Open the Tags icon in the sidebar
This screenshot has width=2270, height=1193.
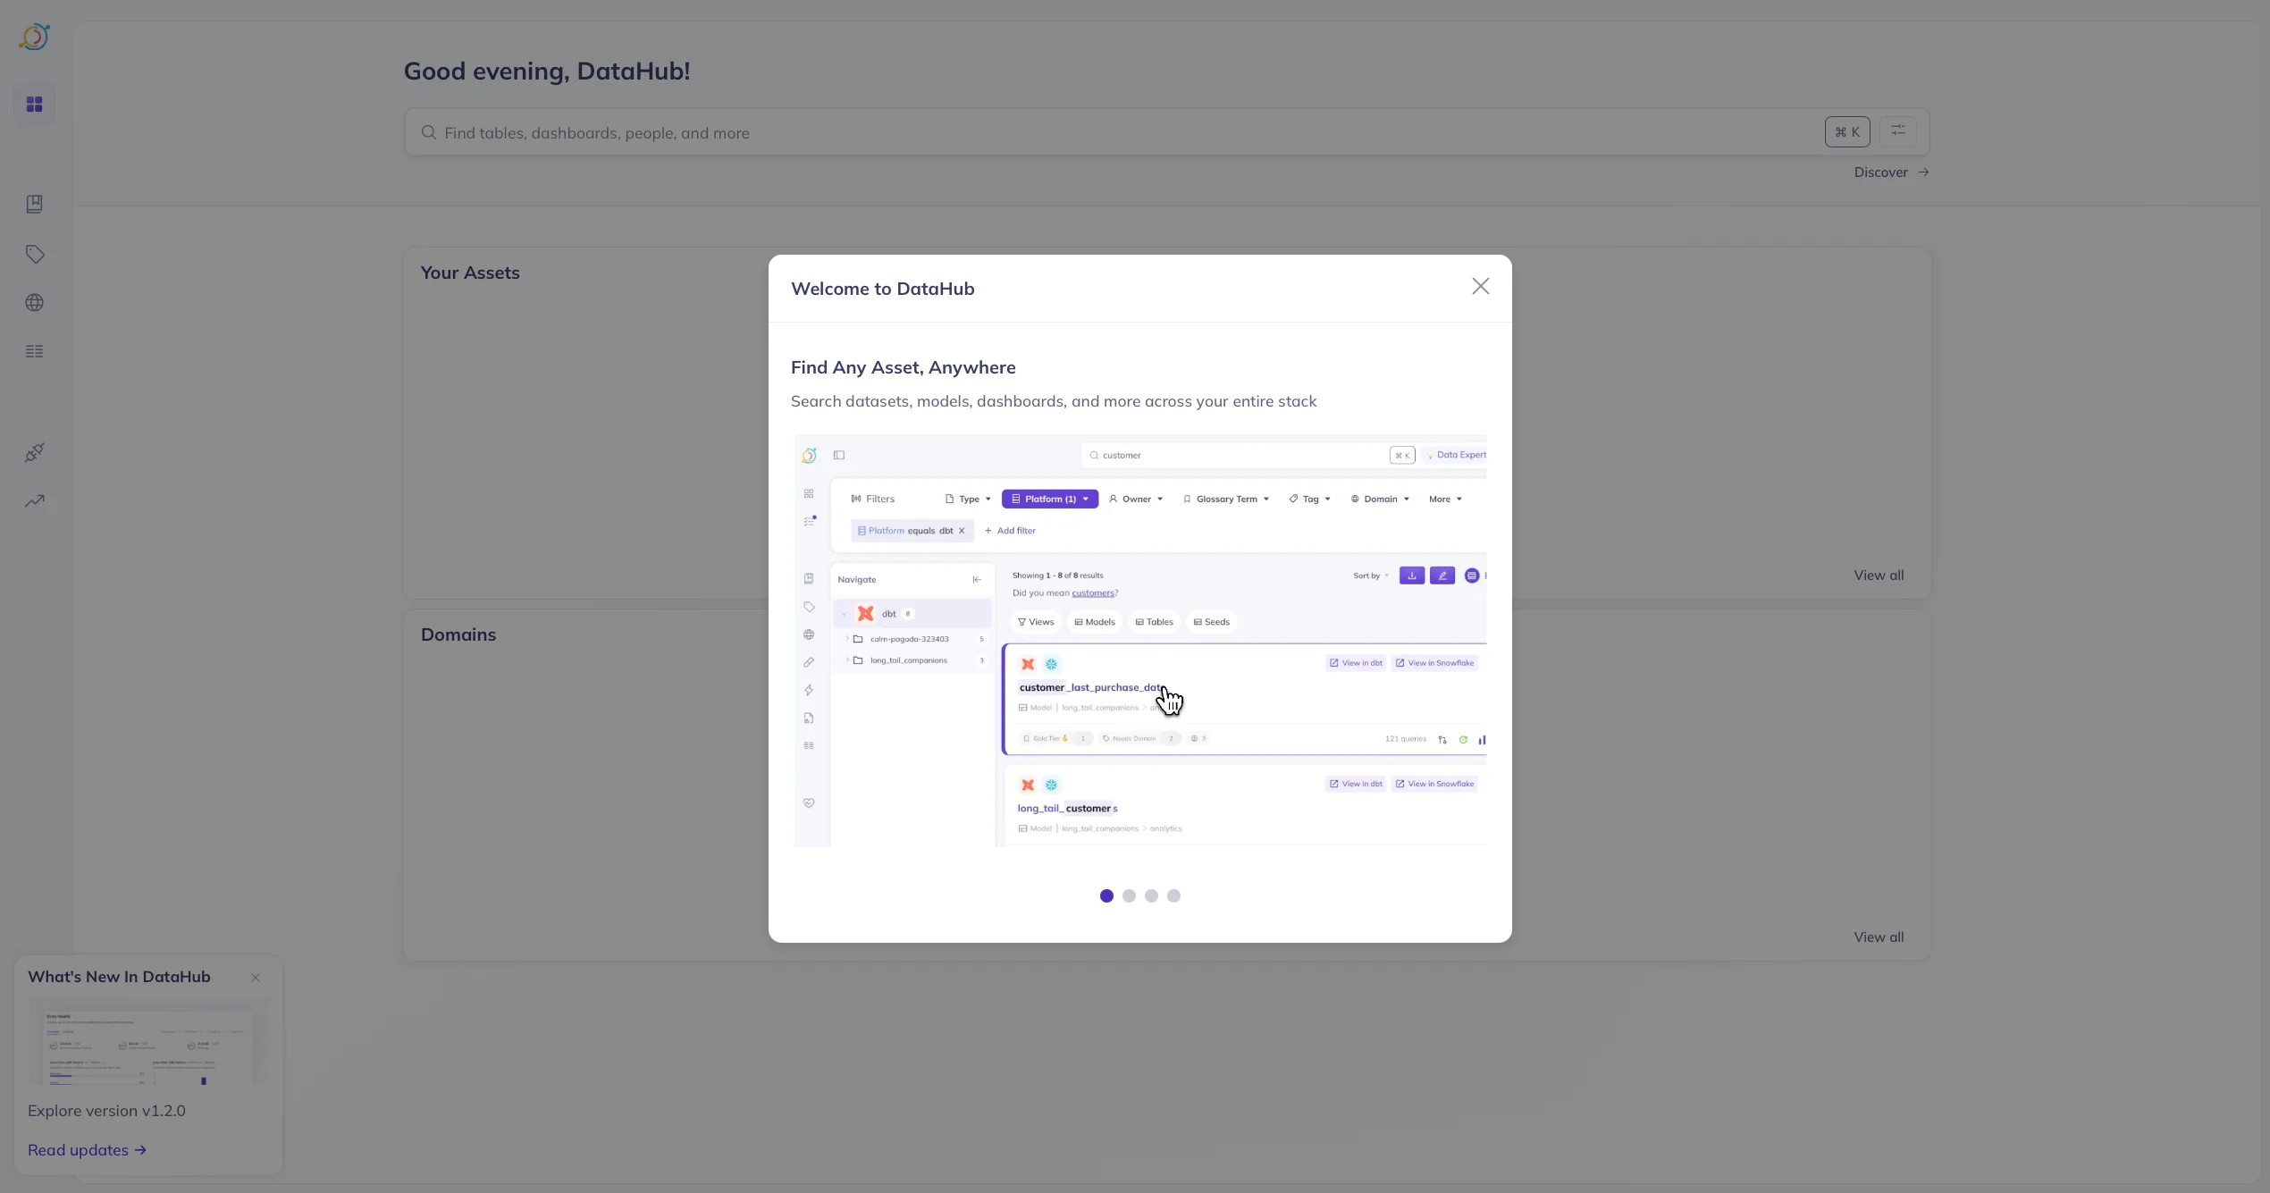34,255
